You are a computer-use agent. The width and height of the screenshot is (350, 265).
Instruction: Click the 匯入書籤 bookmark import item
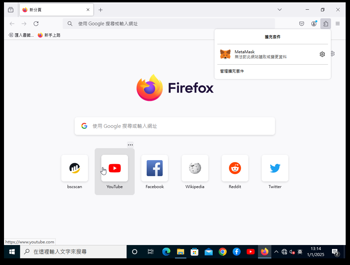21,35
